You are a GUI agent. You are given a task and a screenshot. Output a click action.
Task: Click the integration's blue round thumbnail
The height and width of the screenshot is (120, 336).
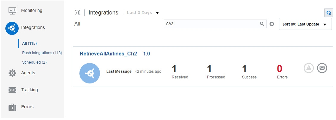[x=90, y=73]
